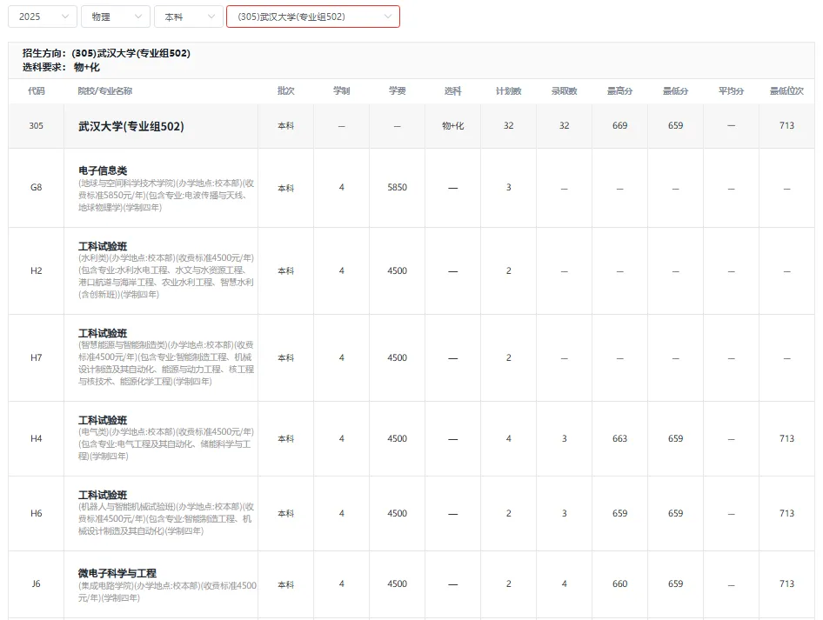Click the 招生方向 heading text
The height and width of the screenshot is (620, 823).
tap(106, 53)
